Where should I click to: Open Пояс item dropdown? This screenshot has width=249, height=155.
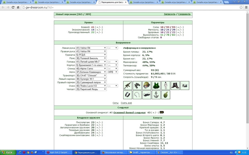pyautogui.click(x=91, y=58)
